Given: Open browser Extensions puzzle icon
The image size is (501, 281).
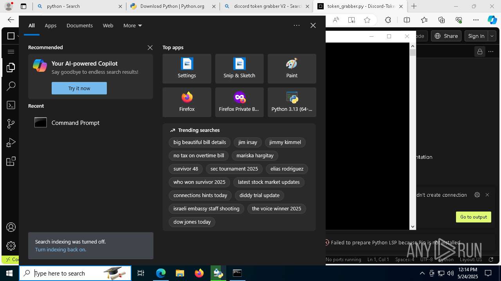Looking at the screenshot, I should (388, 20).
